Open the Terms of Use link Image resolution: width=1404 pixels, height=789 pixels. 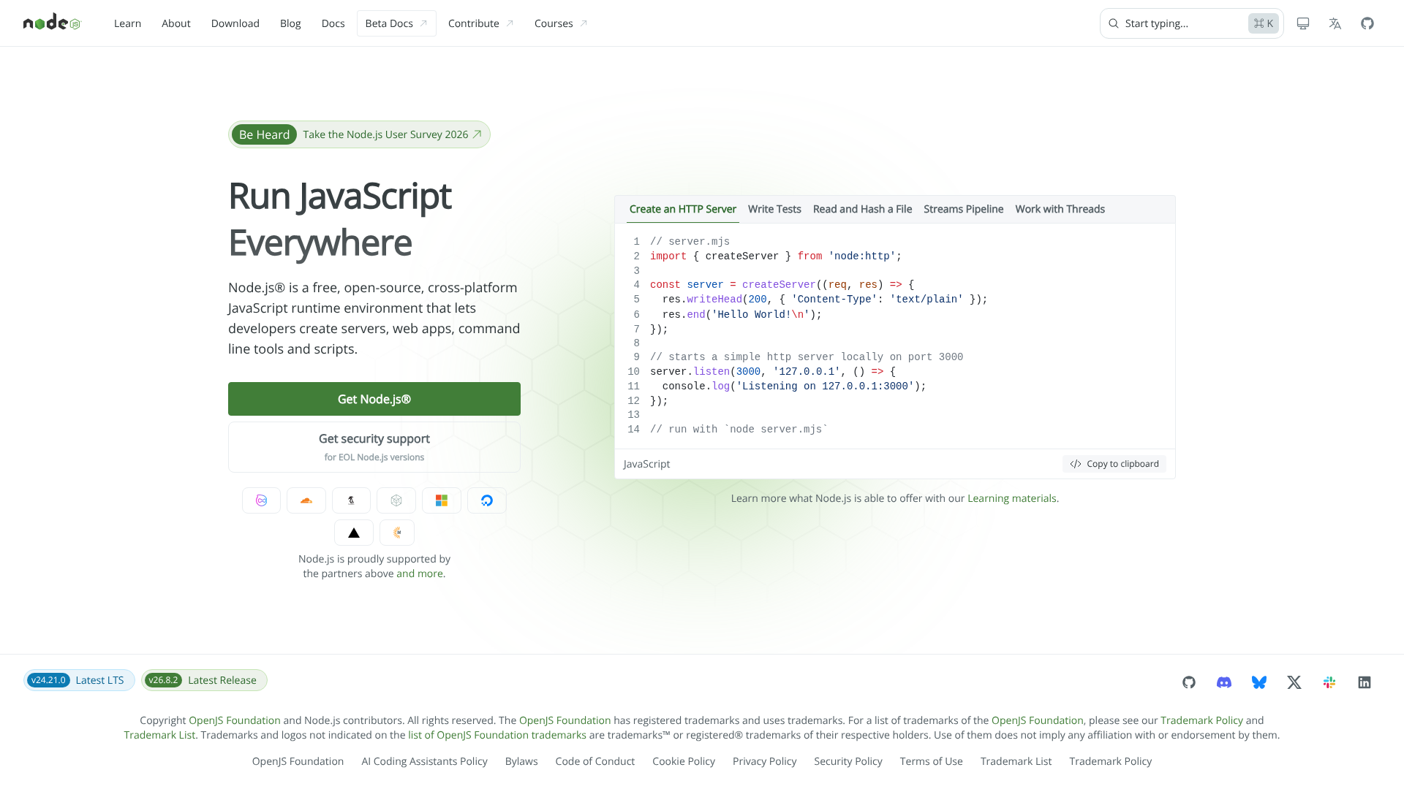(x=932, y=761)
